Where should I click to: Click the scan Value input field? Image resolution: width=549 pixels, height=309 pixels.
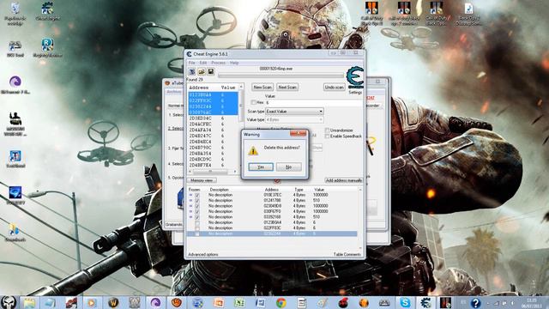click(313, 103)
